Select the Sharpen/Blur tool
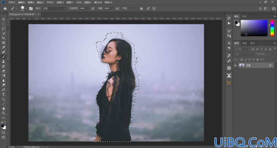Screen dimensions: 277x148 pyautogui.click(x=4, y=80)
